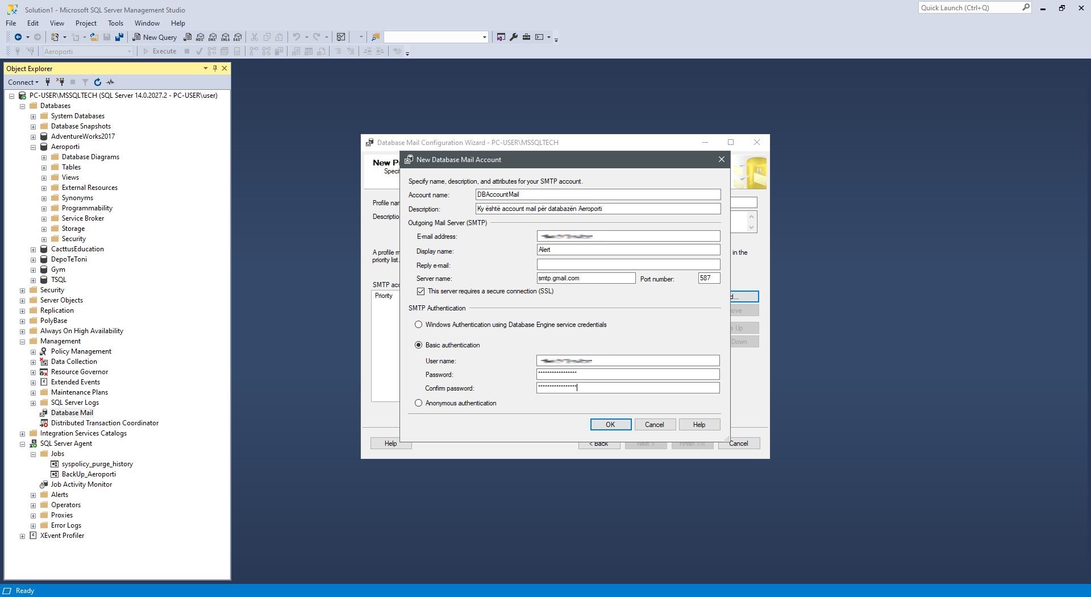
Task: Select the XEvent Profiler tree item
Action: [x=62, y=536]
